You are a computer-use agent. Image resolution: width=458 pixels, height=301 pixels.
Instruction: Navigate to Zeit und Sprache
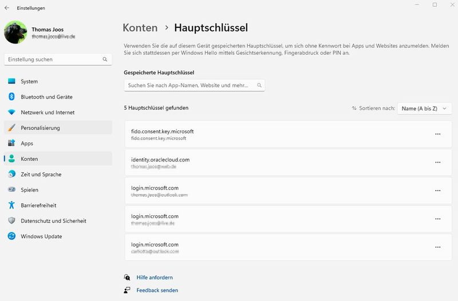click(58, 174)
